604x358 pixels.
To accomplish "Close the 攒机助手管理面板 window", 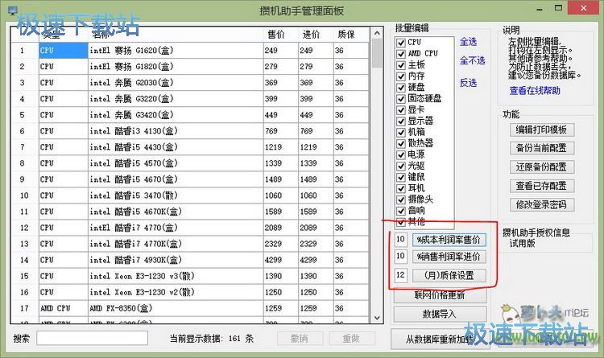I will click(x=583, y=8).
